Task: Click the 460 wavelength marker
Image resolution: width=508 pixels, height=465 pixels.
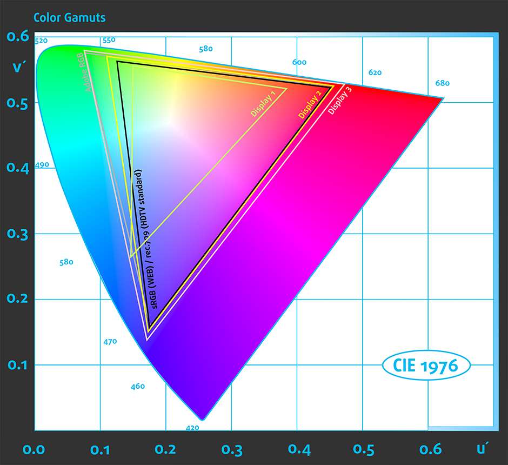Action: point(138,386)
